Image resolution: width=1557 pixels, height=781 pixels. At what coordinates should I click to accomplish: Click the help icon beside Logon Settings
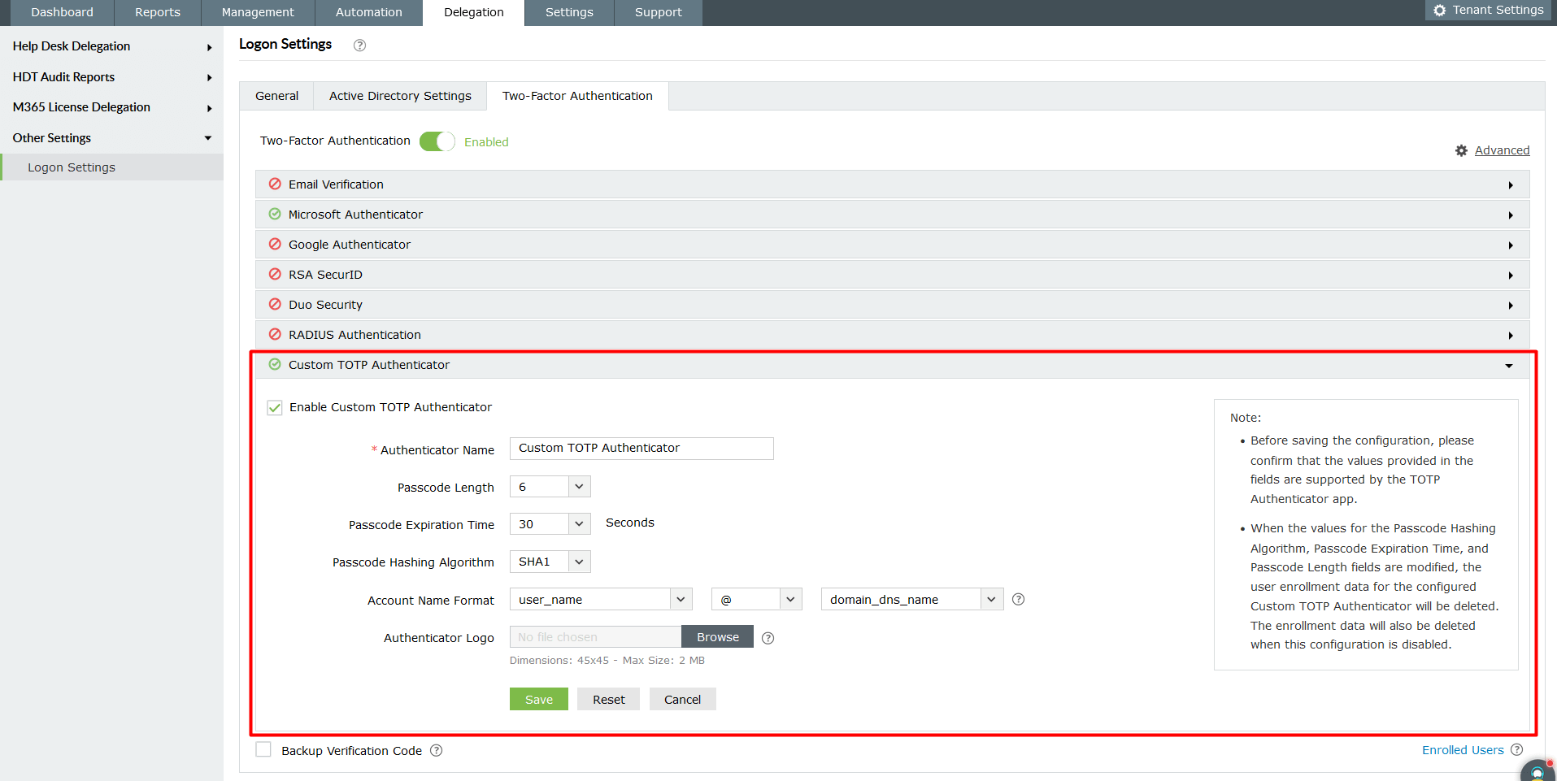point(359,45)
